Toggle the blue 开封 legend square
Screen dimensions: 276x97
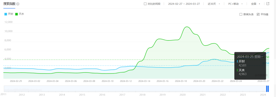(x=6, y=14)
